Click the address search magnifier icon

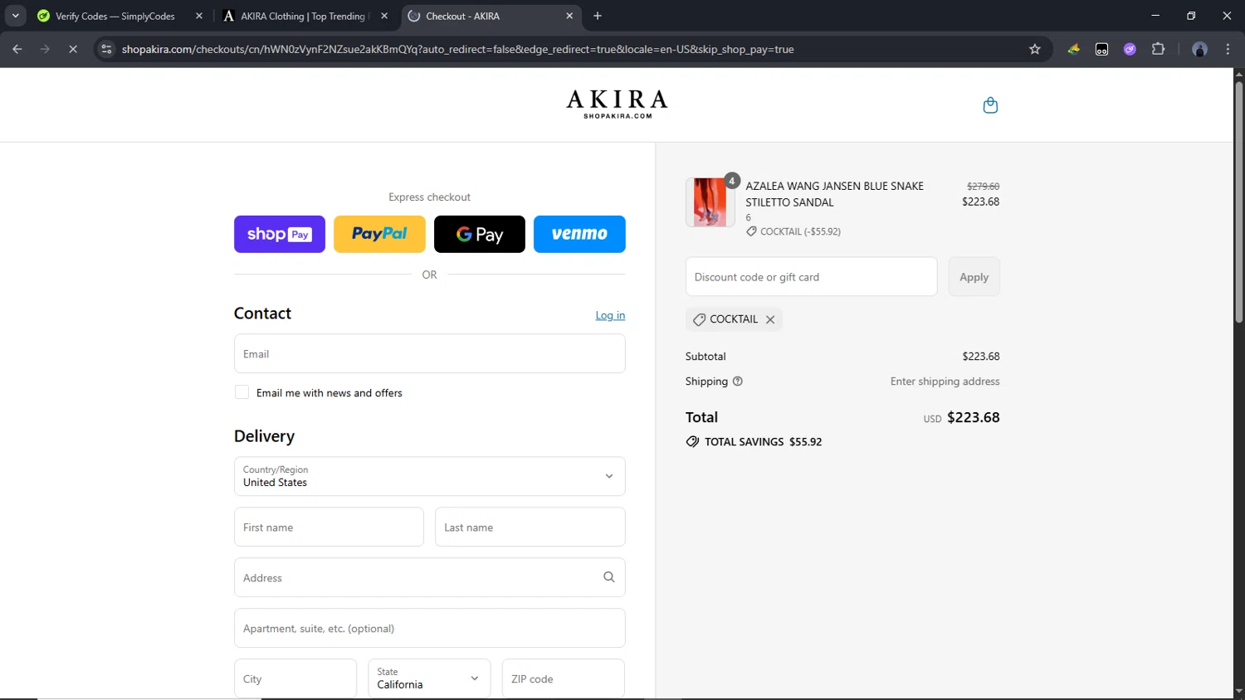(608, 577)
